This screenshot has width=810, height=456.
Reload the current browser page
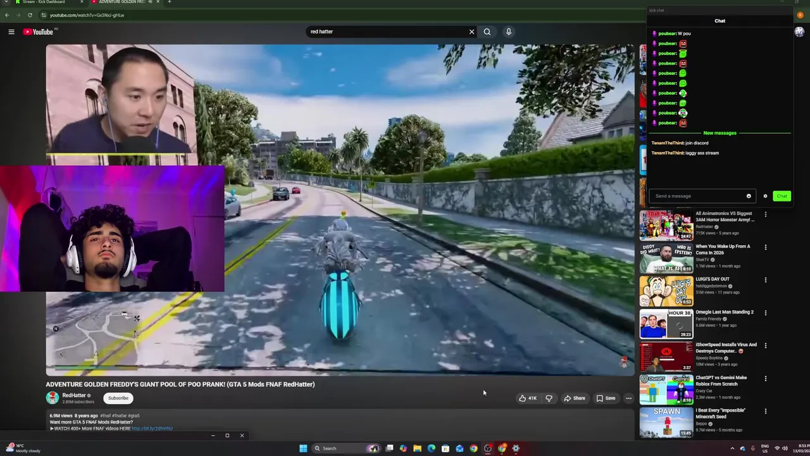coord(30,15)
